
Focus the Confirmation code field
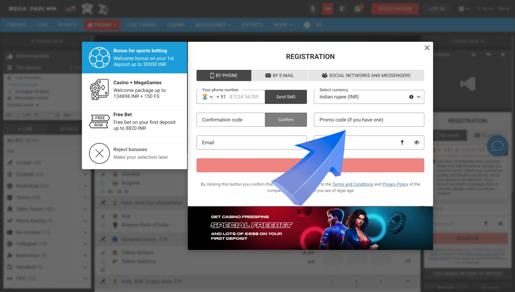231,120
